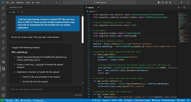The image size is (191, 102).
Task: Click Amazon Q in the status bar
Action: point(38,100)
